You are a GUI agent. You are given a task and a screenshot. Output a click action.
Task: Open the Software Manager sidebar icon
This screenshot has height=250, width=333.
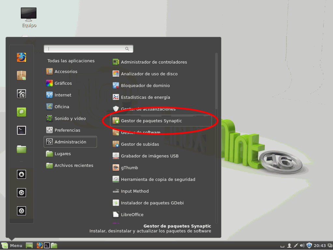coord(21,76)
